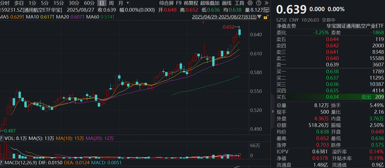
Task: Click the ? icon beside the MACD indicator
Action: point(2,163)
